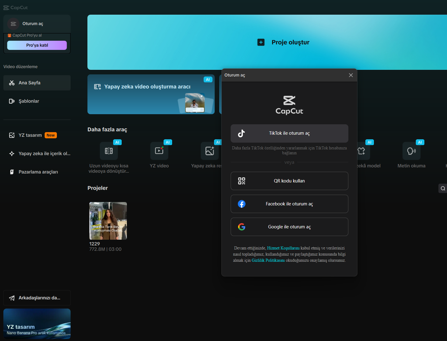447x341 pixels.
Task: Click the search magnifier icon in Projeler
Action: click(x=443, y=188)
